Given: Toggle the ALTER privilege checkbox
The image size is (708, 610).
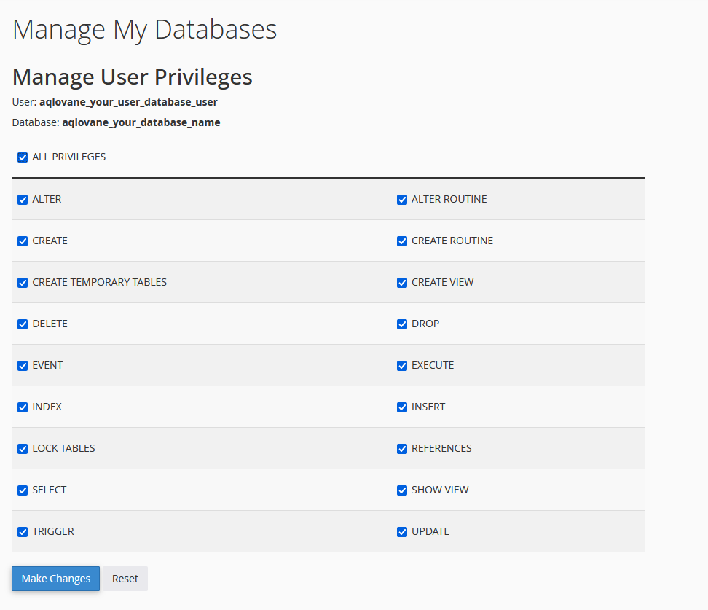Looking at the screenshot, I should click(x=23, y=200).
